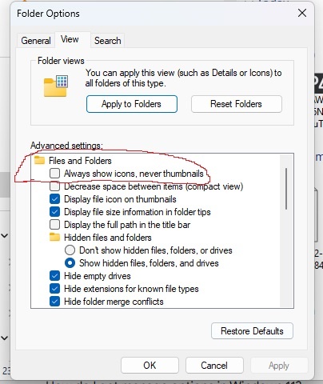Uncheck Hide empty drives
Image resolution: width=323 pixels, height=384 pixels.
tap(55, 276)
